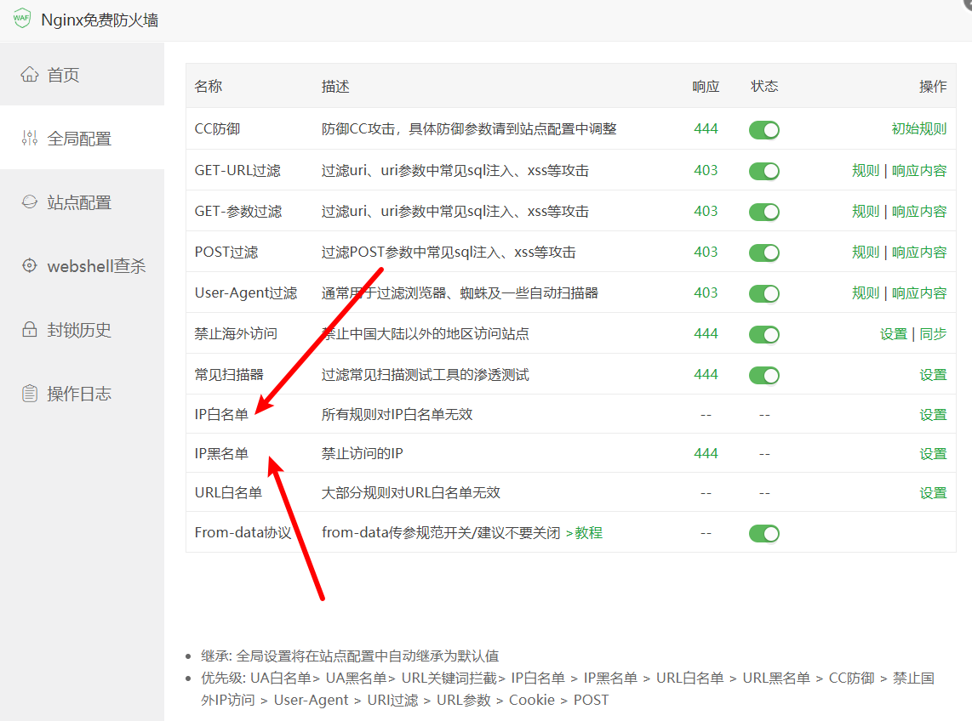Click the 444 response of CC防御
Screen dimensions: 972x721
(x=706, y=129)
